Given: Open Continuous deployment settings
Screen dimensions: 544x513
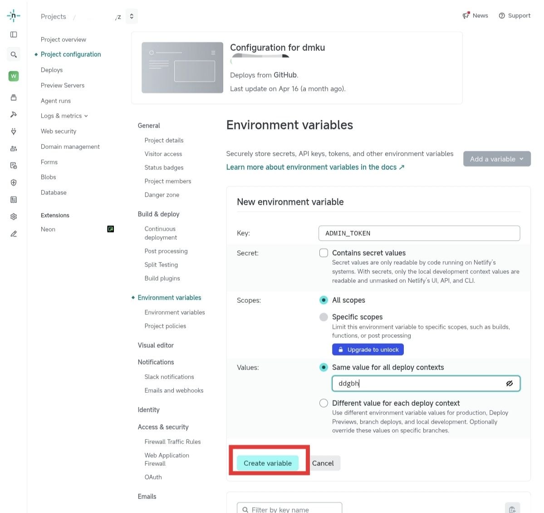Looking at the screenshot, I should point(161,233).
